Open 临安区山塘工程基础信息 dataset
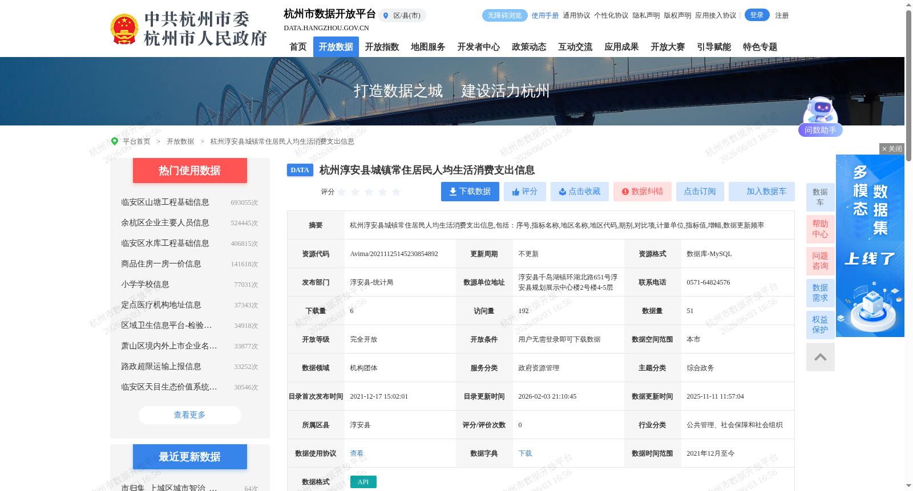The height and width of the screenshot is (491, 913). click(x=165, y=202)
